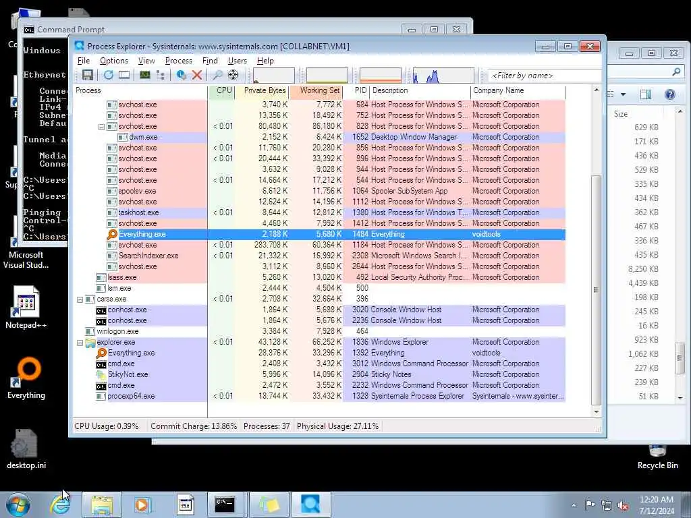Click the Physical Usage 27.11% status text

337,426
